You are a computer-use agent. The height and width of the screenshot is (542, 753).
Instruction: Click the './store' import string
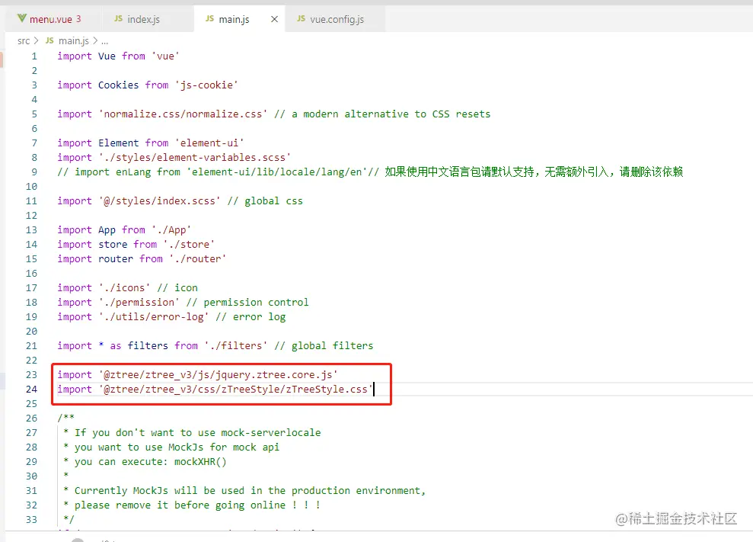(x=189, y=244)
